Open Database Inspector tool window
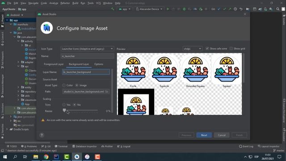 84,146
